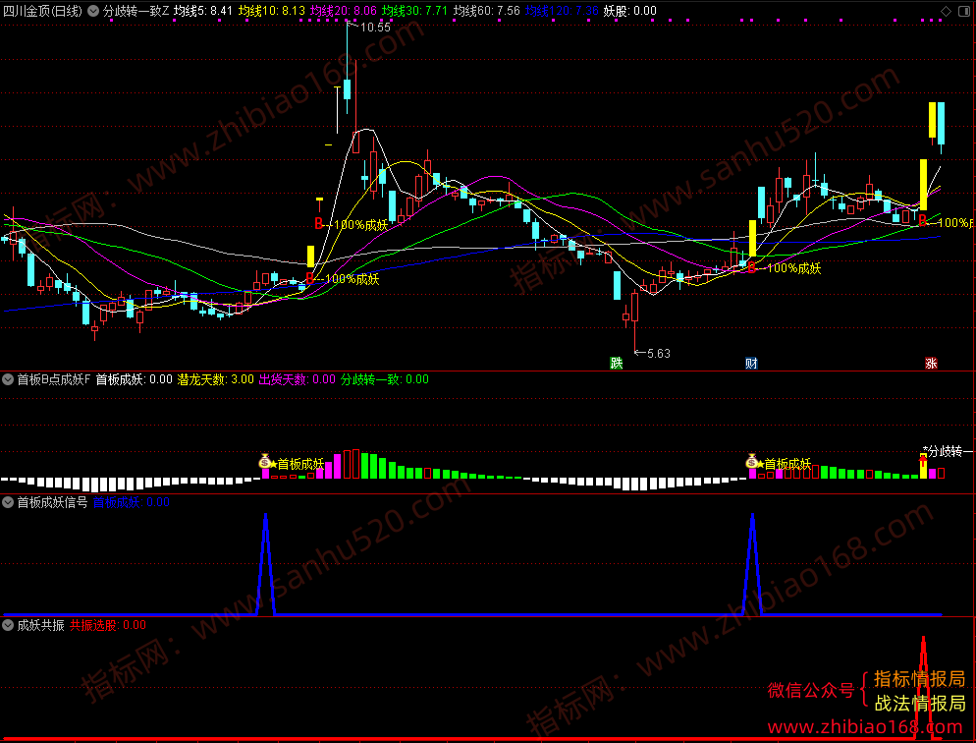Screen dimensions: 976x743
Task: Click the blue 均线120 label
Action: (562, 11)
